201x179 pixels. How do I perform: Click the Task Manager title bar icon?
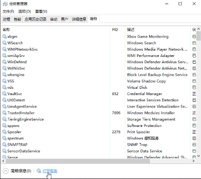[5, 4]
